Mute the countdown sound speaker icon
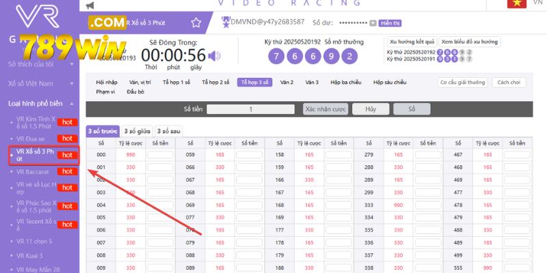 point(214,56)
